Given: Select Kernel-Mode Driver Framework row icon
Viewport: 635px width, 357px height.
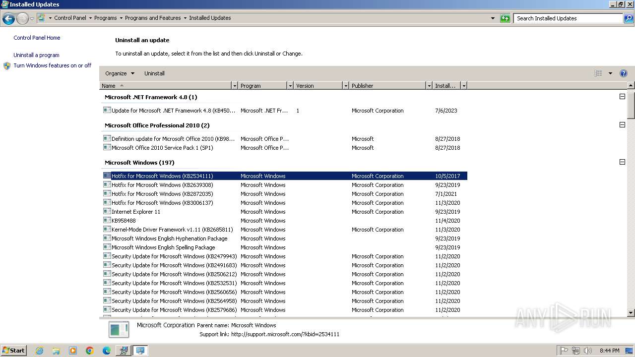Looking at the screenshot, I should 107,229.
